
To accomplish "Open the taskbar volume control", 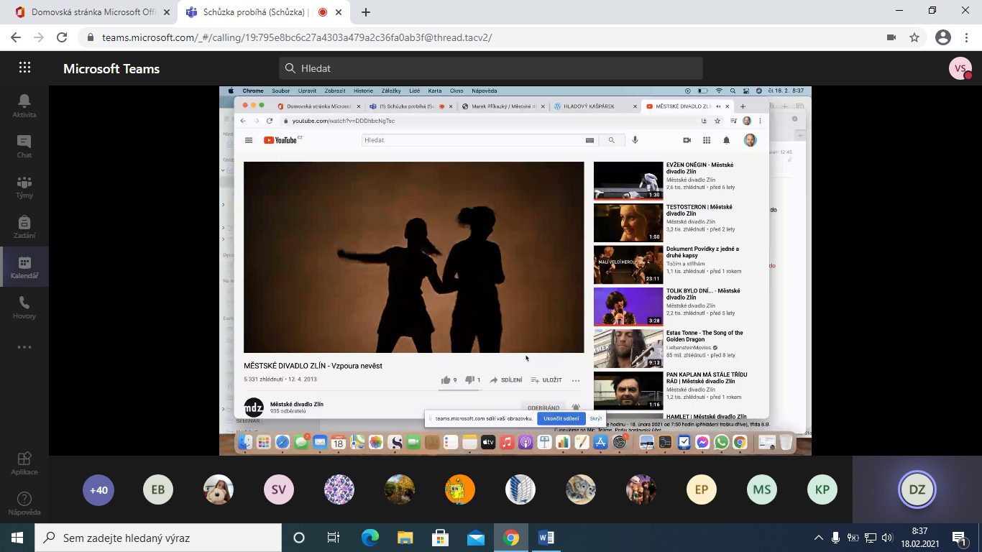I will [888, 538].
